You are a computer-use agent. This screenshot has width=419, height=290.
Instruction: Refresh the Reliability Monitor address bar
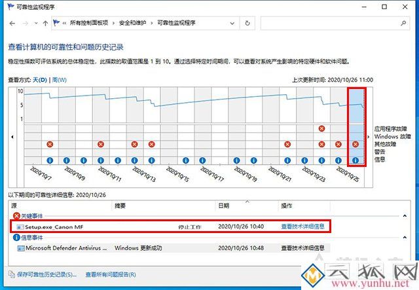pyautogui.click(x=247, y=24)
